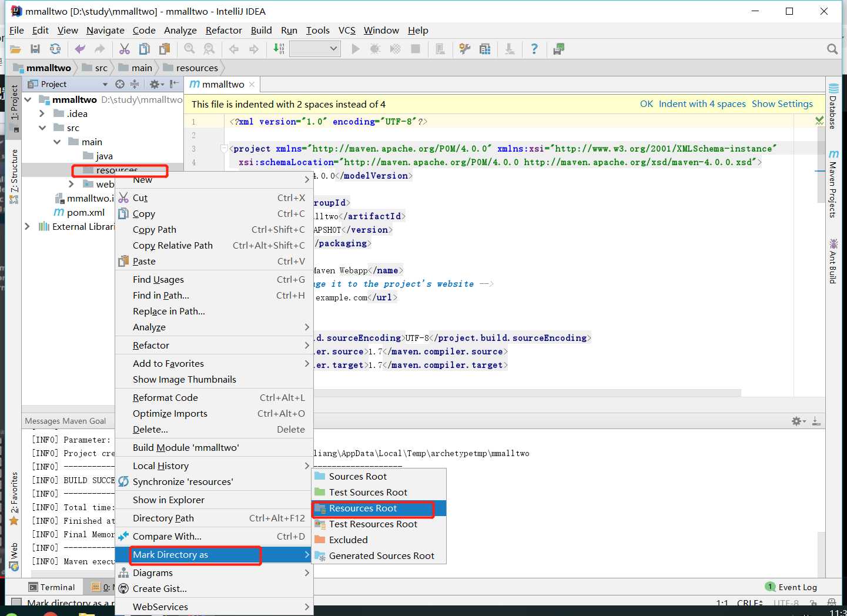Click Find Usages in context menu
The image size is (847, 616).
pos(214,279)
